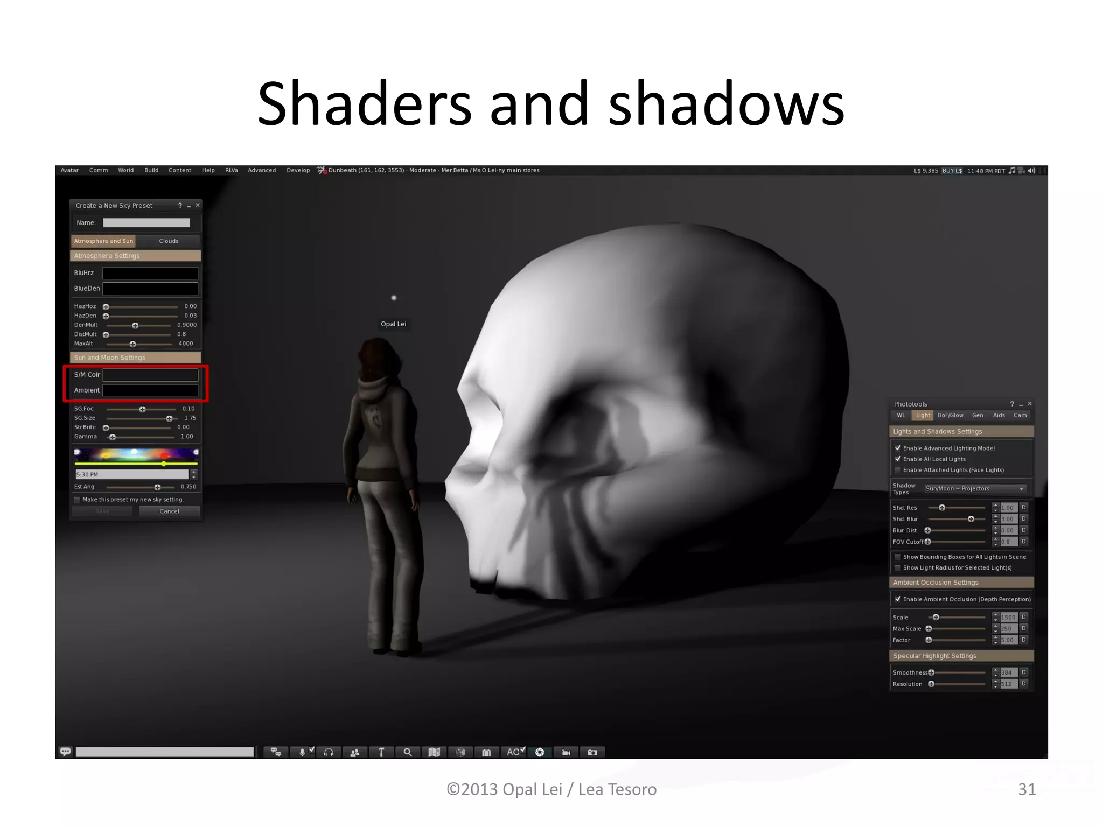Switch to Cam tab in Phototools
The height and width of the screenshot is (827, 1103).
(x=1020, y=415)
